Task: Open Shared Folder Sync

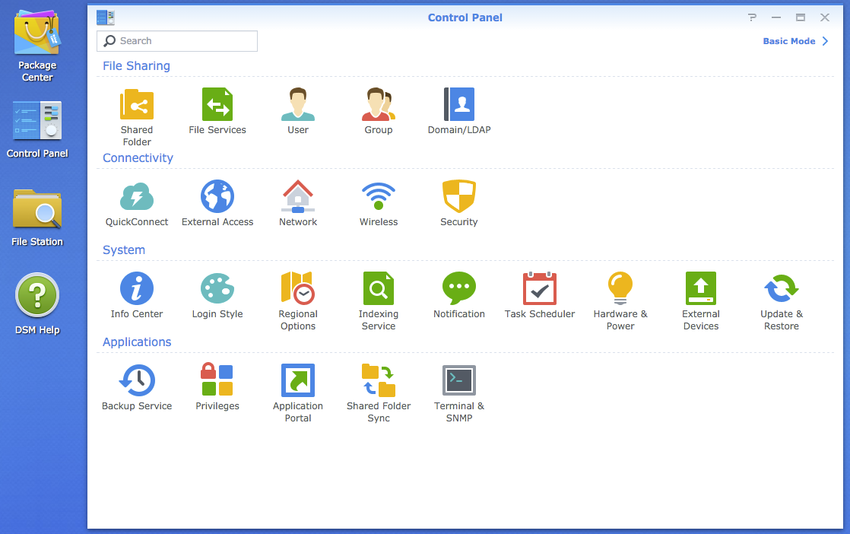Action: tap(379, 381)
